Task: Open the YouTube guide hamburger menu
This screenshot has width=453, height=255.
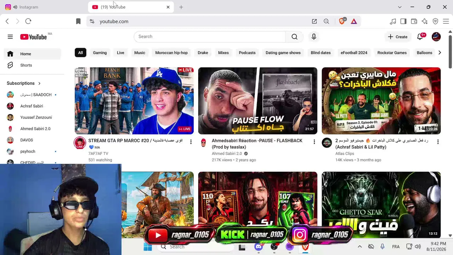Action: tap(10, 37)
